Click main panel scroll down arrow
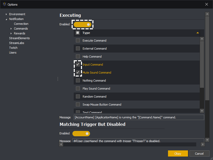The height and width of the screenshot is (160, 213). [207, 140]
